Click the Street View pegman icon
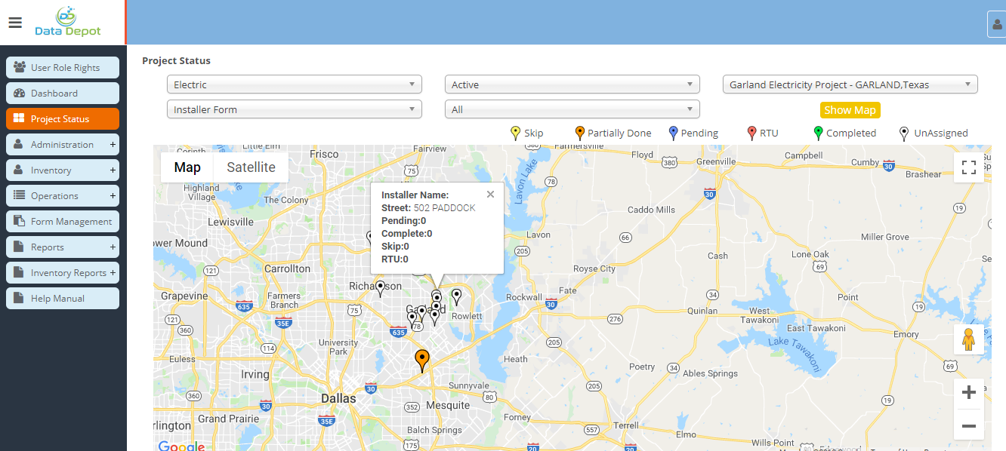 pos(968,339)
